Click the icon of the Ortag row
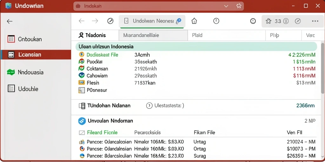325x162 pixels. [x=82, y=149]
